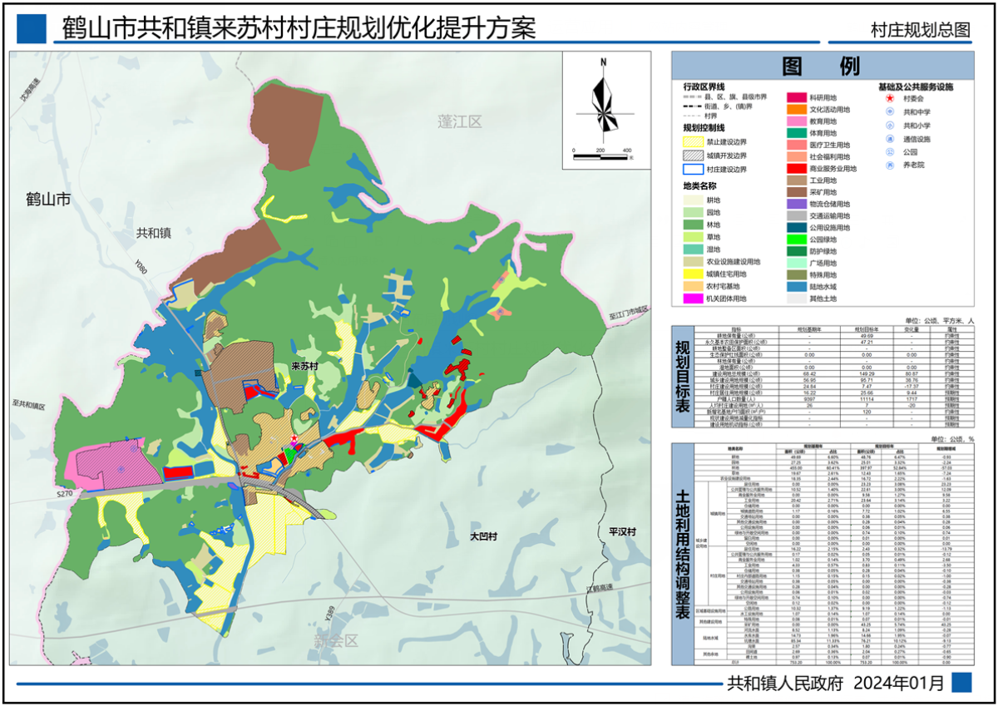Viewport: 998px width, 706px height.
Task: Click the red star 村委会 legend icon
Action: (x=889, y=98)
